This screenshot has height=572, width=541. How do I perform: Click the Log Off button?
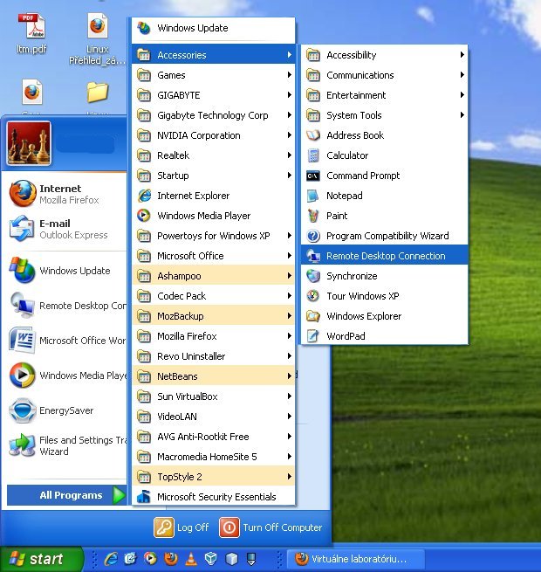[181, 527]
